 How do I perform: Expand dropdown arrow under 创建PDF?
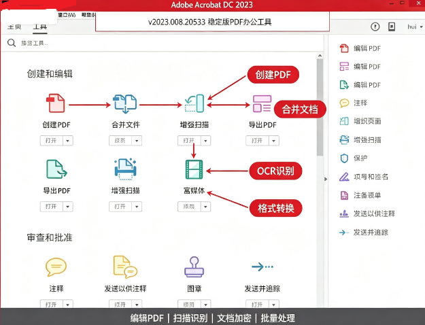(68, 141)
